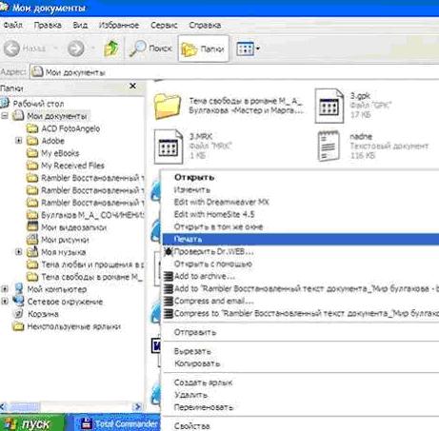Choose Копировать in context menu

pyautogui.click(x=300, y=363)
